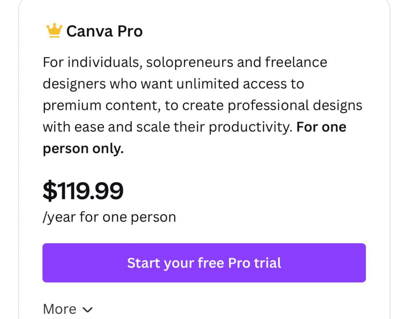Expand the More section label
412x319 pixels.
(x=60, y=309)
